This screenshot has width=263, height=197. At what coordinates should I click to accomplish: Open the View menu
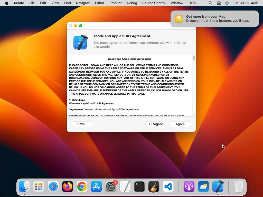(55, 3)
